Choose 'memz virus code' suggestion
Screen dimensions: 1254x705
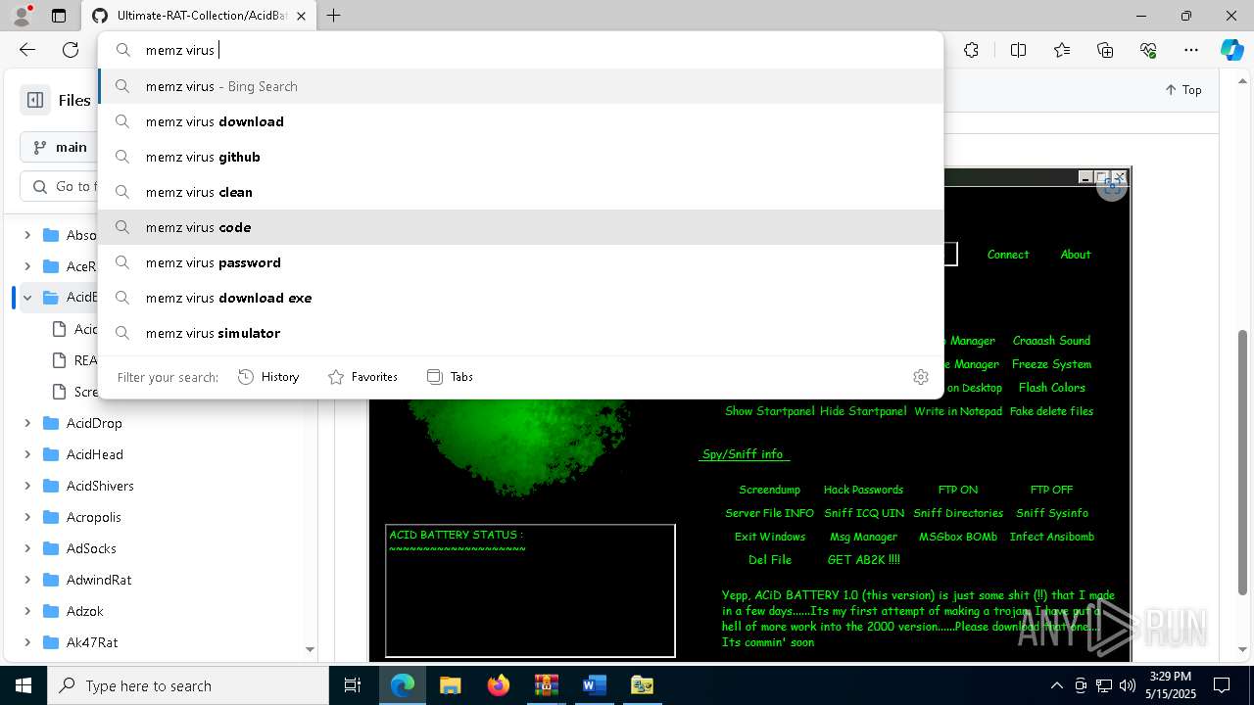pyautogui.click(x=520, y=227)
